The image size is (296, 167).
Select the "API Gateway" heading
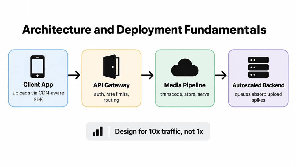click(x=111, y=85)
